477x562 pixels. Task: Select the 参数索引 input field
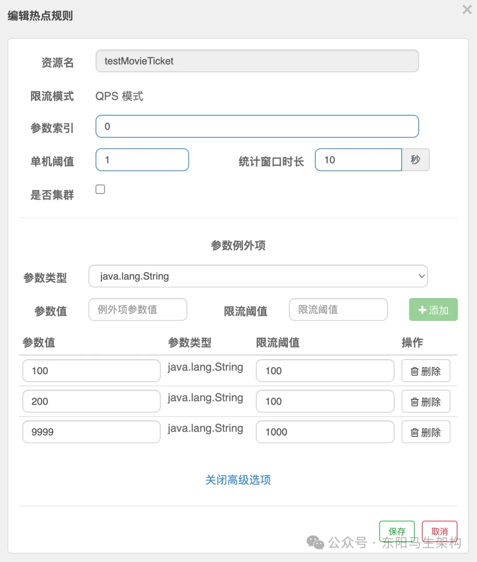(257, 126)
